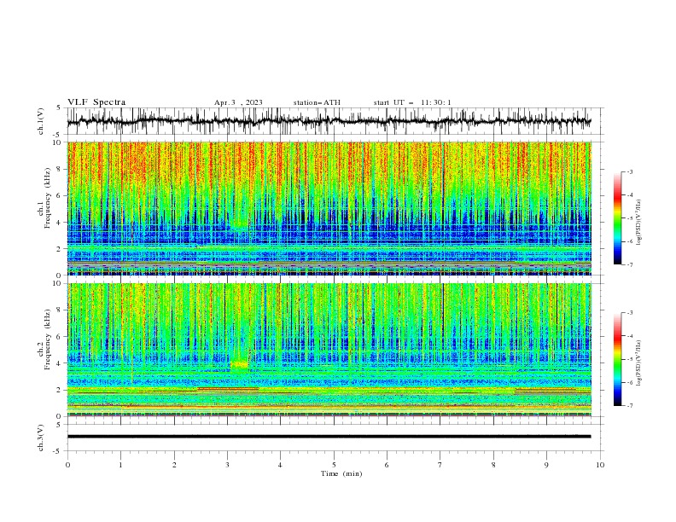Click the "-3" label on ch.2 color bar
Viewport: 676px width, 522px height.
click(630, 313)
